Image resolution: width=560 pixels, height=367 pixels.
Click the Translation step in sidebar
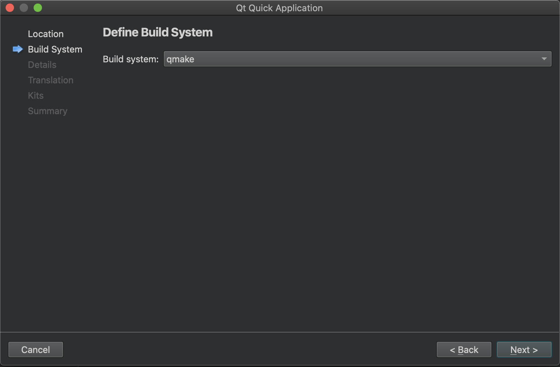point(51,80)
